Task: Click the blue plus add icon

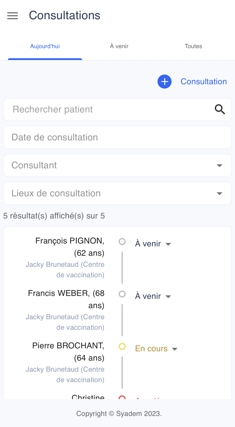Action: (x=164, y=82)
